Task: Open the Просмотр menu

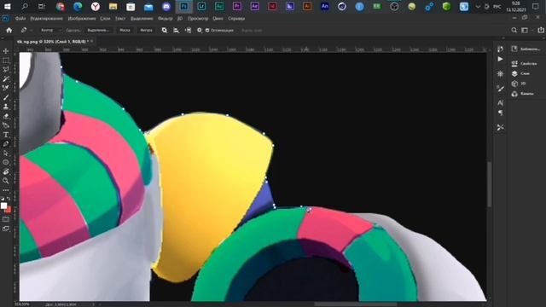Action: pos(198,19)
